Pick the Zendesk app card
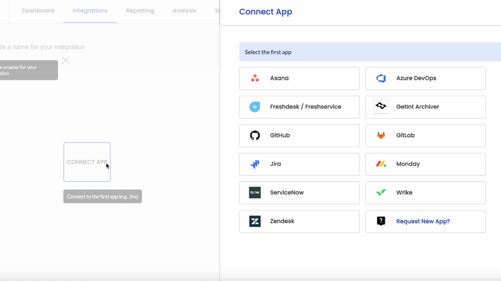 coord(299,222)
